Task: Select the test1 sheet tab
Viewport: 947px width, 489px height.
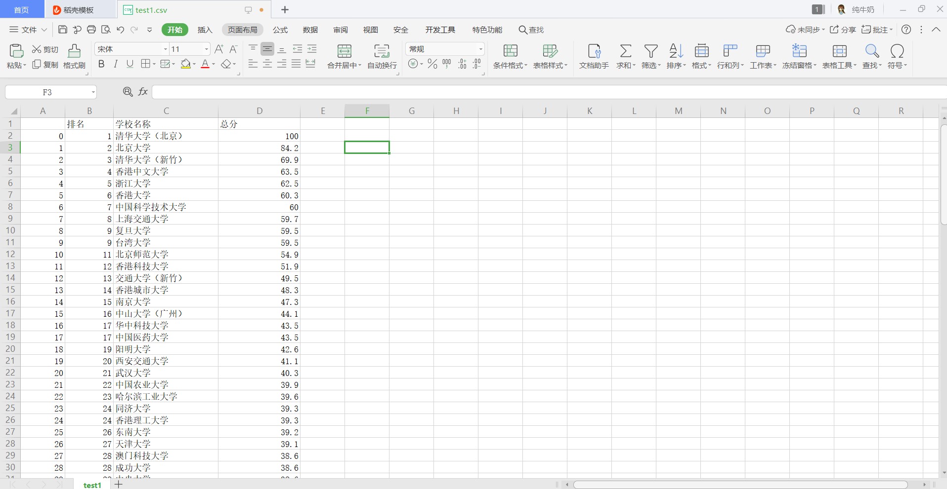Action: (x=92, y=485)
